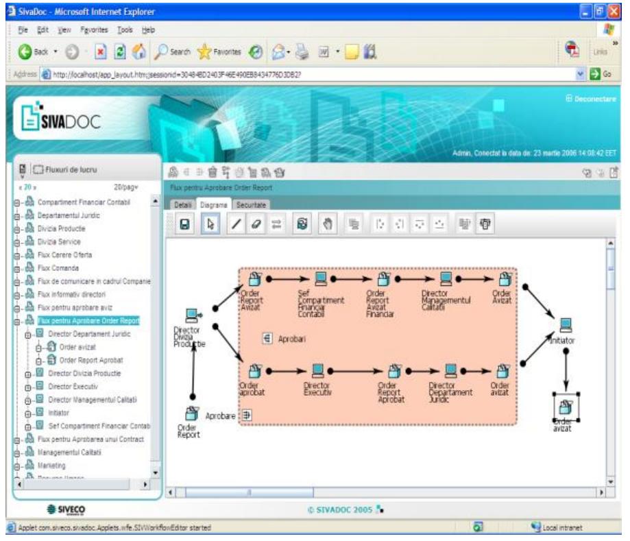The height and width of the screenshot is (541, 630).
Task: Select Flux pentru Aprobarea unui Contract
Action: pos(90,440)
